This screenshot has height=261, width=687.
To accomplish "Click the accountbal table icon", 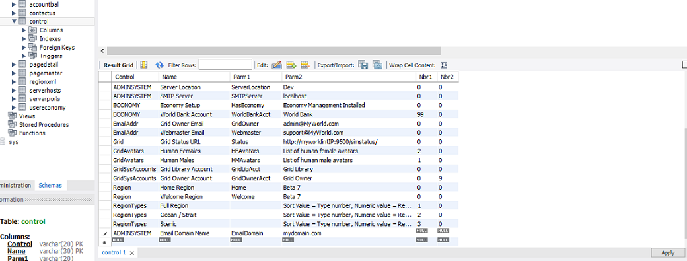I will 22,5.
